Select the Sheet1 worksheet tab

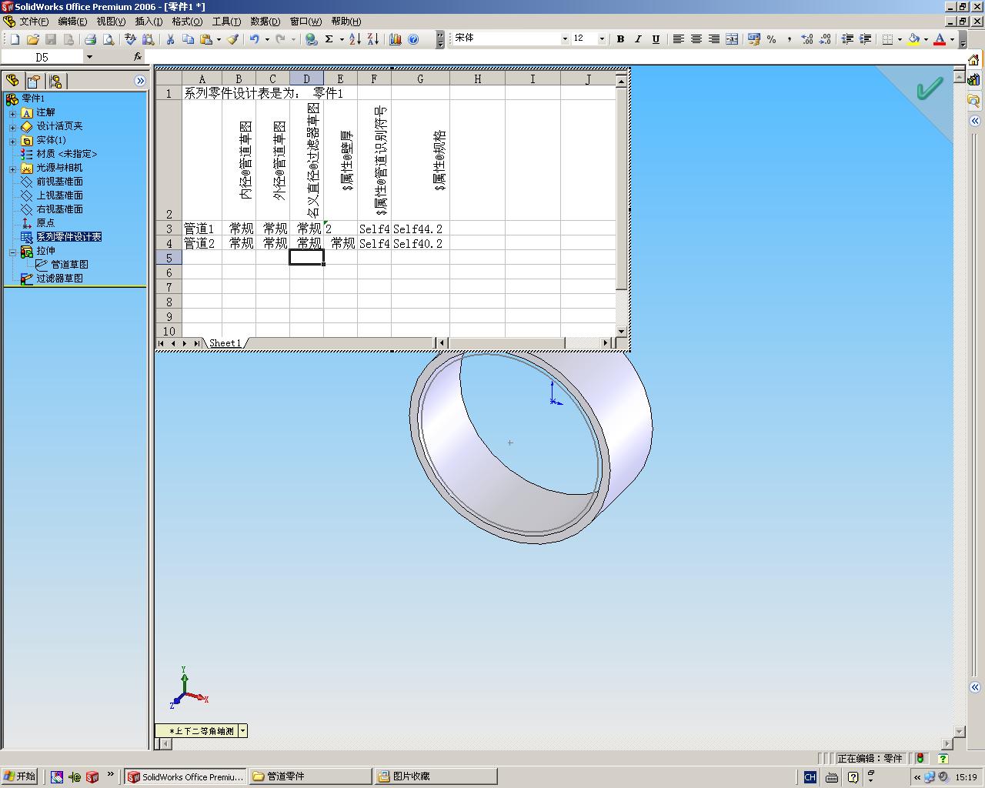pyautogui.click(x=225, y=343)
